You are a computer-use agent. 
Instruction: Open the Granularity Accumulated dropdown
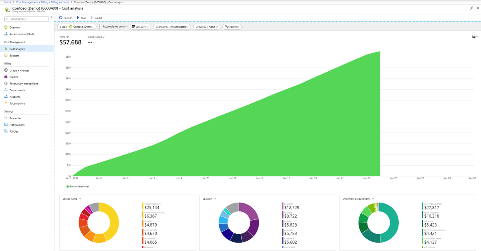(x=172, y=26)
